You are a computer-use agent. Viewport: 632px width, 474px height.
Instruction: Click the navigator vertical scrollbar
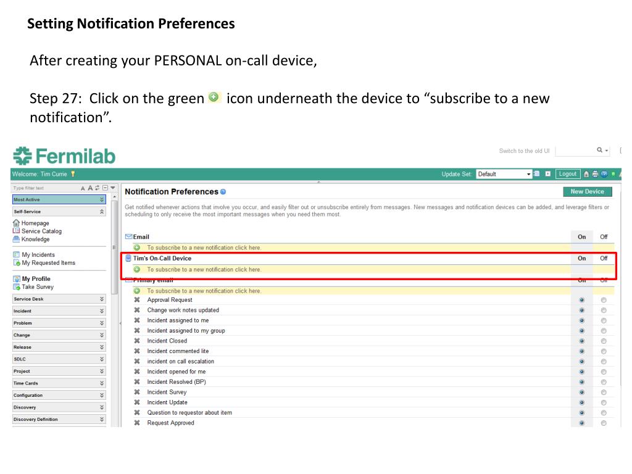coord(114,248)
